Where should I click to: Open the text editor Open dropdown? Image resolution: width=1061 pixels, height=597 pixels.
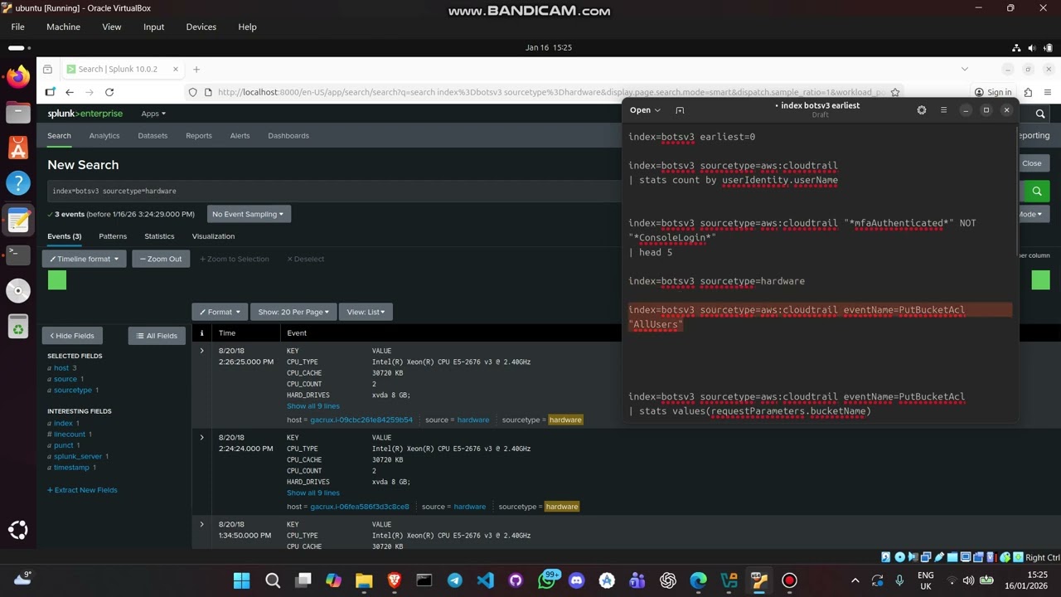click(645, 109)
